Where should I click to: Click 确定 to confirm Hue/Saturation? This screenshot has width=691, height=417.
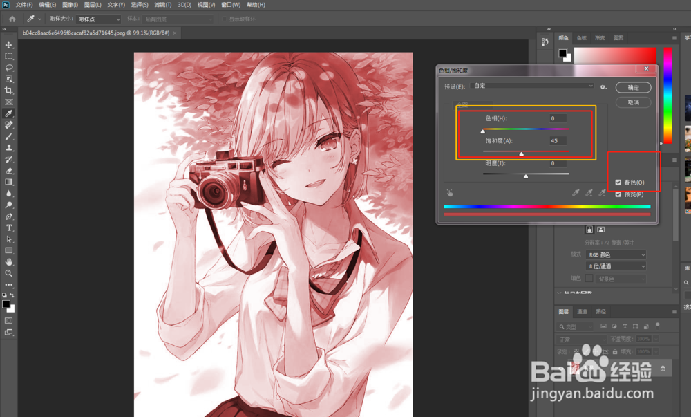[633, 87]
